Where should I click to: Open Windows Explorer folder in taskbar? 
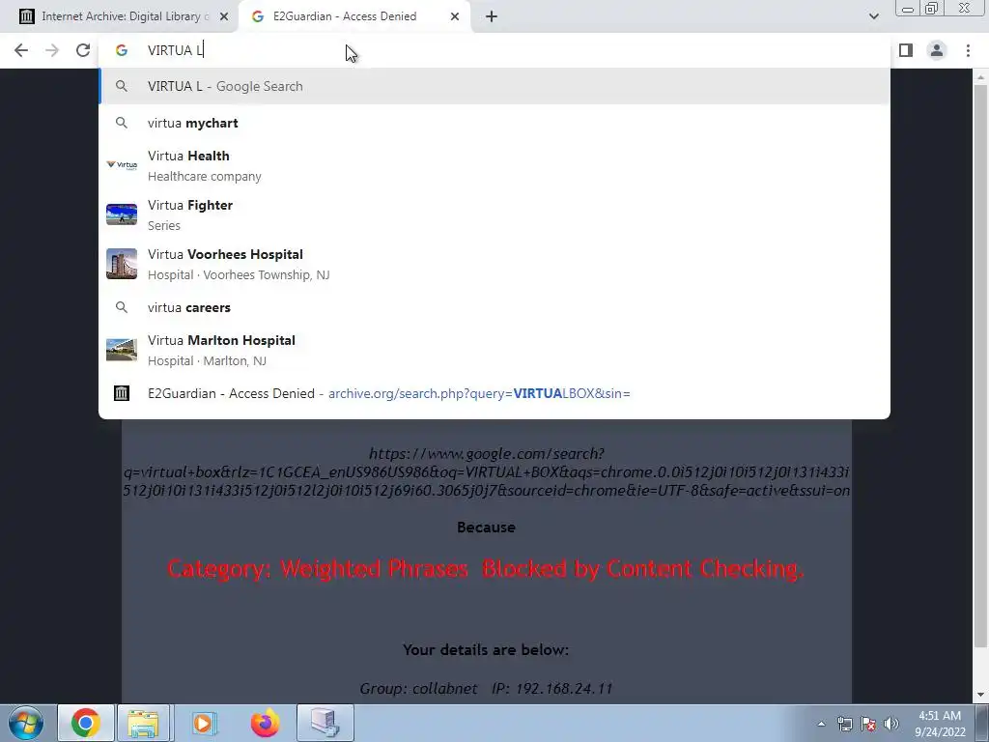tap(144, 723)
